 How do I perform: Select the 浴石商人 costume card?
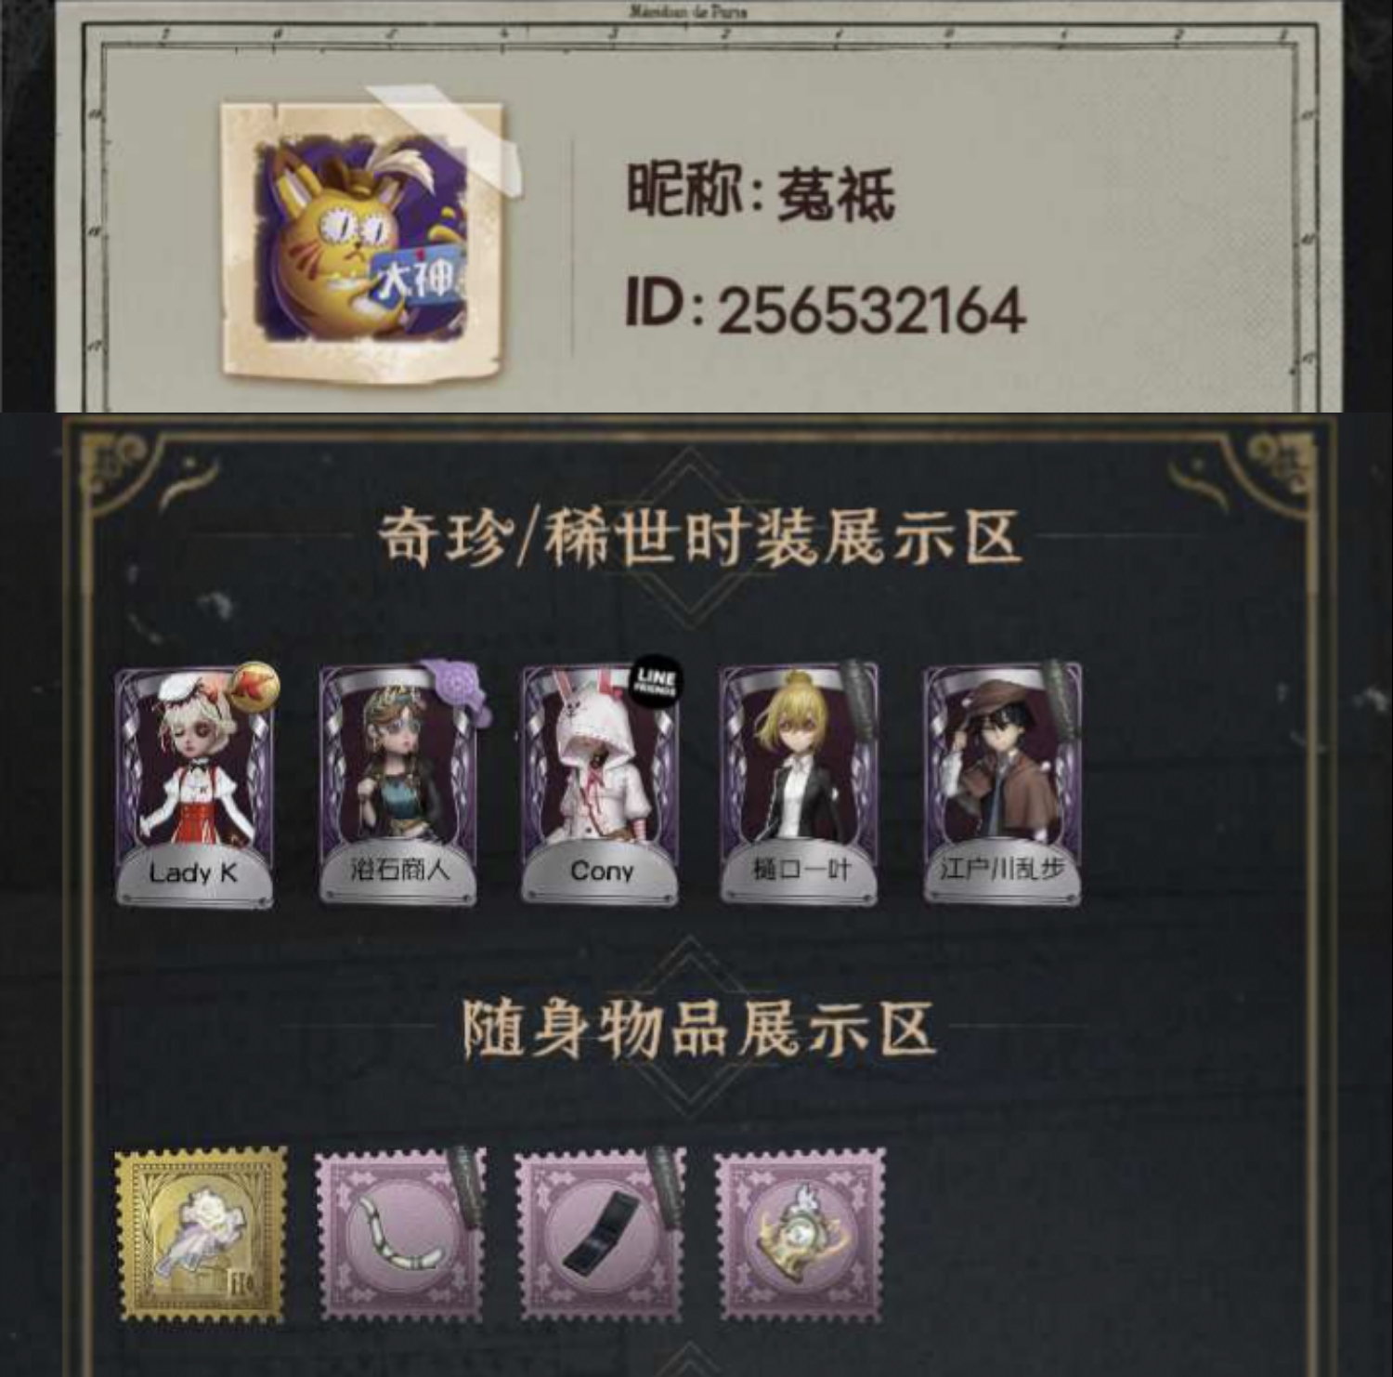pos(398,785)
